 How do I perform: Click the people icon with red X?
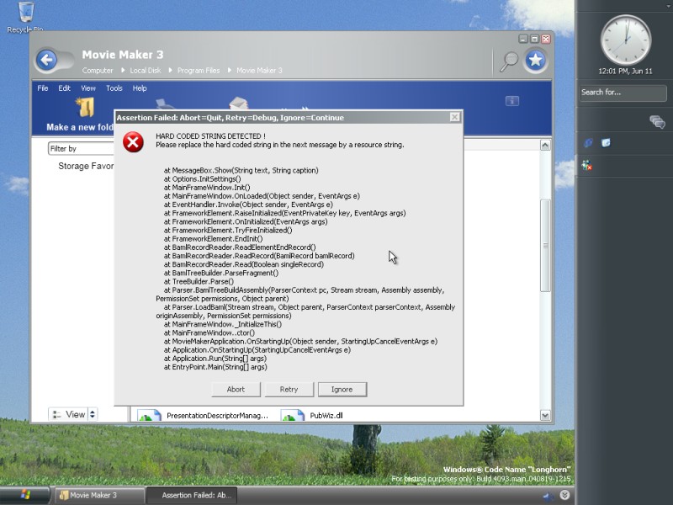pyautogui.click(x=586, y=165)
